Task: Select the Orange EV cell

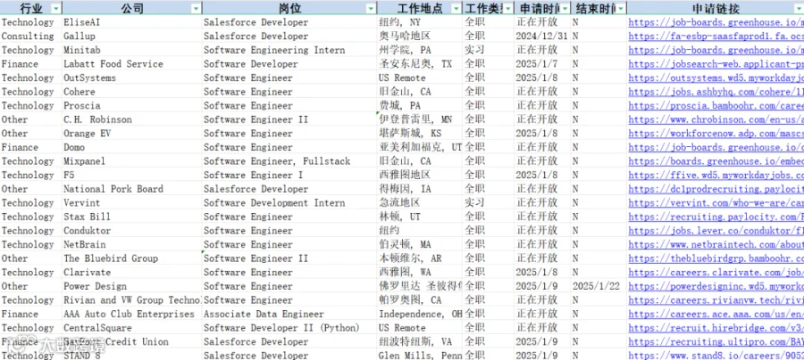Action: click(x=132, y=133)
